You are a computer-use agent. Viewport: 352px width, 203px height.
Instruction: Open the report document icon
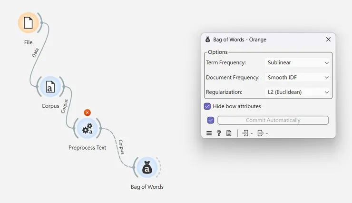click(x=229, y=133)
